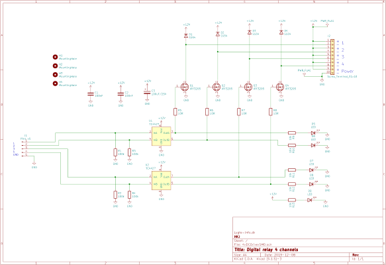Click the Q4 MOSFET symbol

(280, 87)
